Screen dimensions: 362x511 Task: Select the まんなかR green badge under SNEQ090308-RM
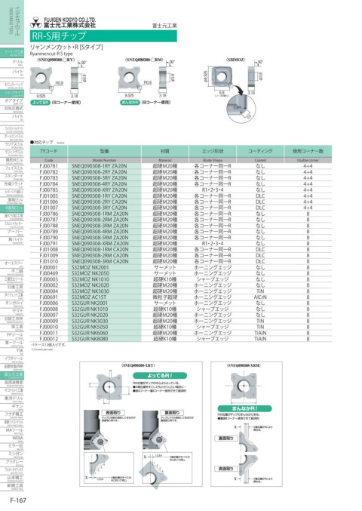click(130, 103)
